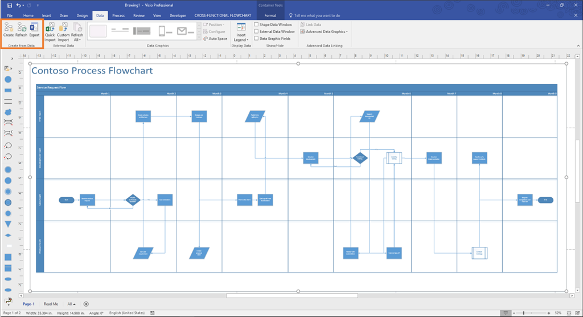Open the Page-1 sheet tab
Viewport: 583px width, 317px height.
(x=28, y=304)
